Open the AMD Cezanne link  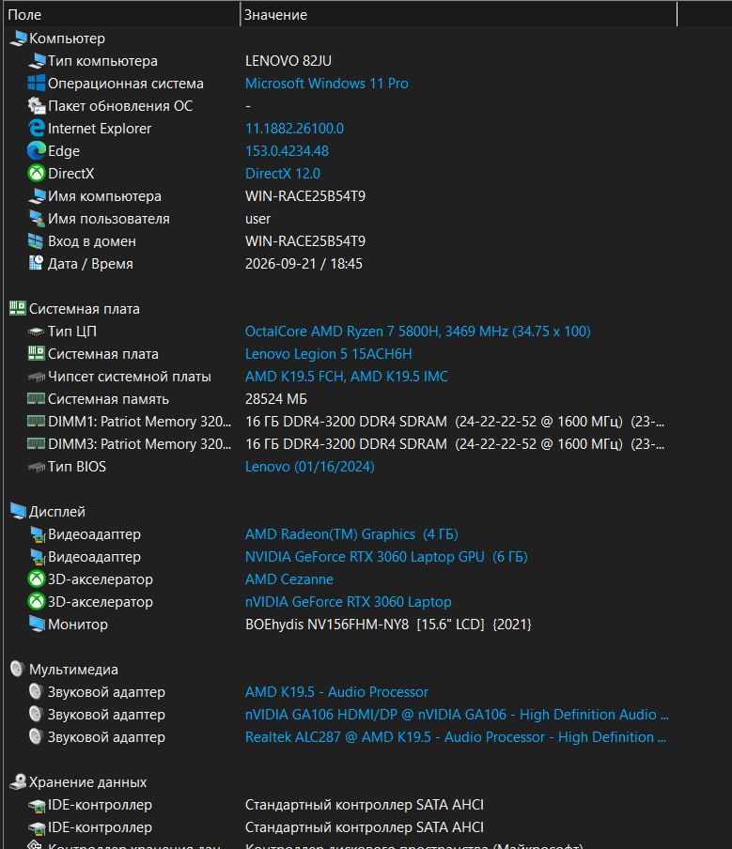288,579
